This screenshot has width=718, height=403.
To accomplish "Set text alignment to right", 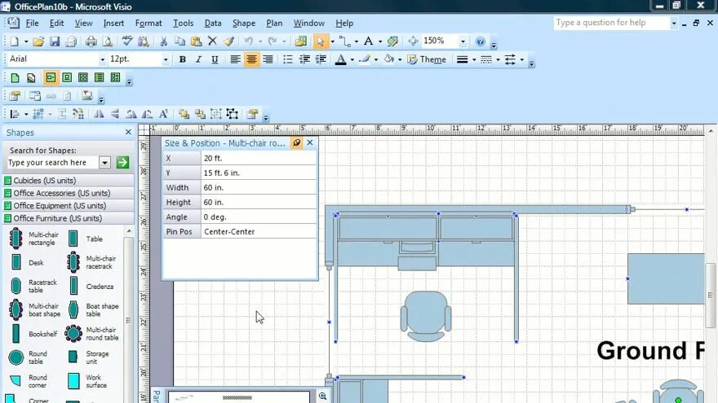I will pos(268,59).
